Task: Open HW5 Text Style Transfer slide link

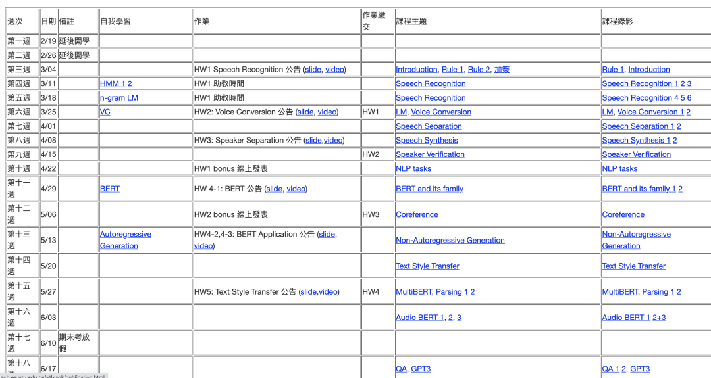Action: (308, 292)
